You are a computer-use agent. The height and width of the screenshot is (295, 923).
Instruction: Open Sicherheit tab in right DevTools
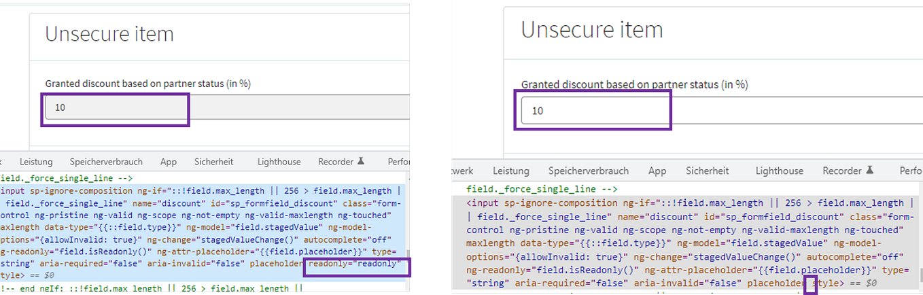707,171
